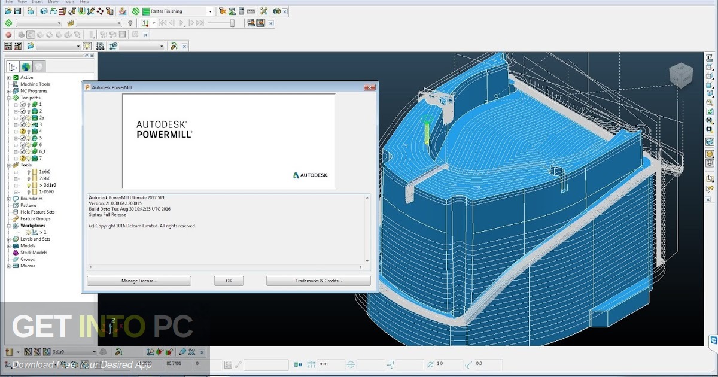Click the simulation speed slider handle
This screenshot has width=718, height=377.
[232, 23]
